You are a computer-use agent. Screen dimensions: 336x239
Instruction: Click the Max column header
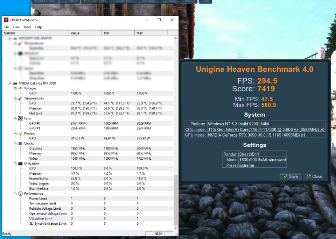pos(151,33)
